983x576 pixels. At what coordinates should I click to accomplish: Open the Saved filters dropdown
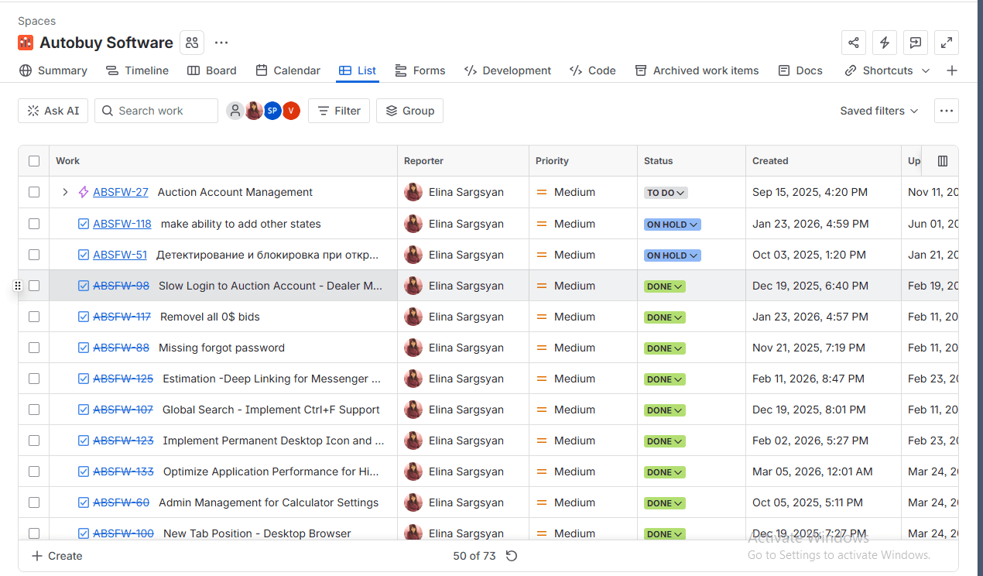point(879,111)
